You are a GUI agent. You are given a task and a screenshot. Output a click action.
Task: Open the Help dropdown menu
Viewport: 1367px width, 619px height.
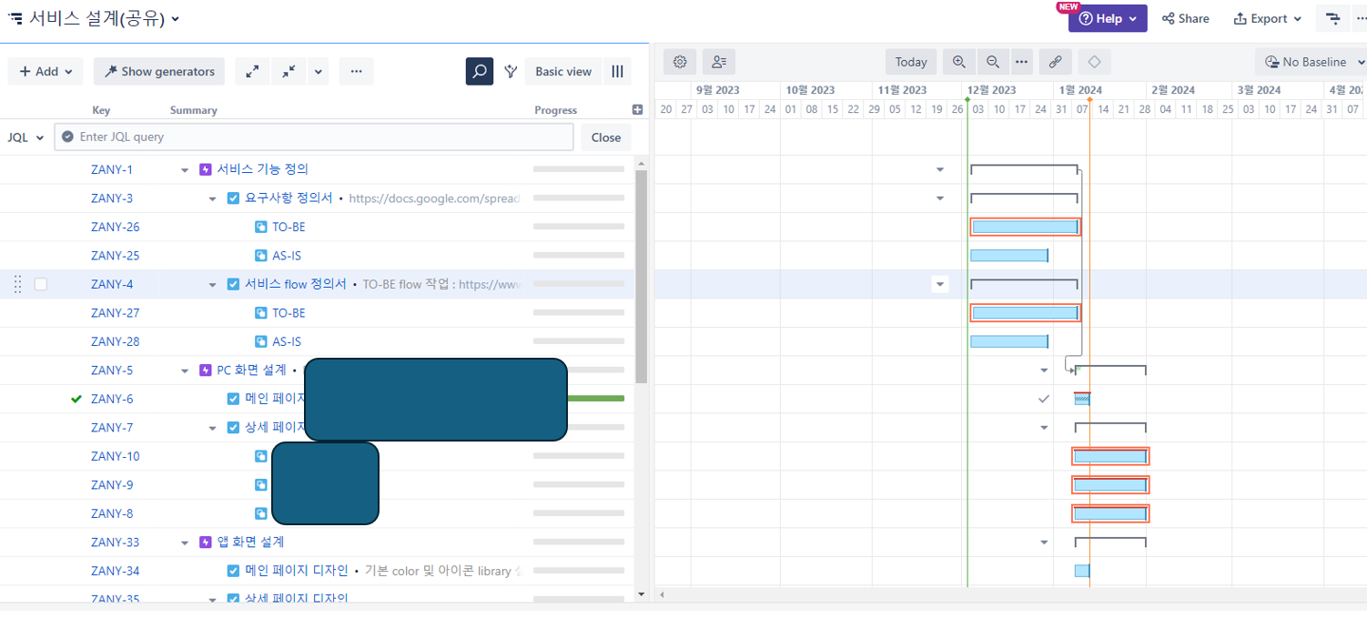click(x=1108, y=18)
